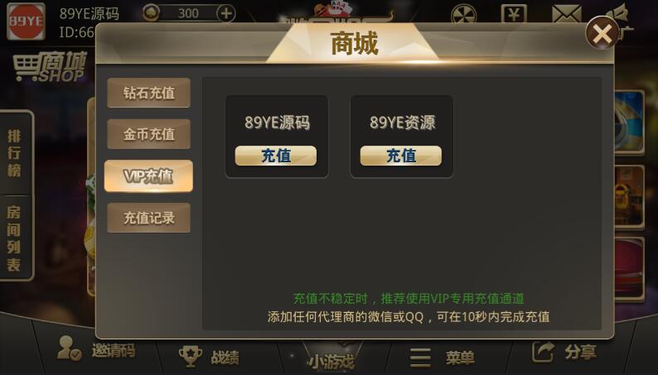Click the 89YE avatar icon

pos(26,21)
